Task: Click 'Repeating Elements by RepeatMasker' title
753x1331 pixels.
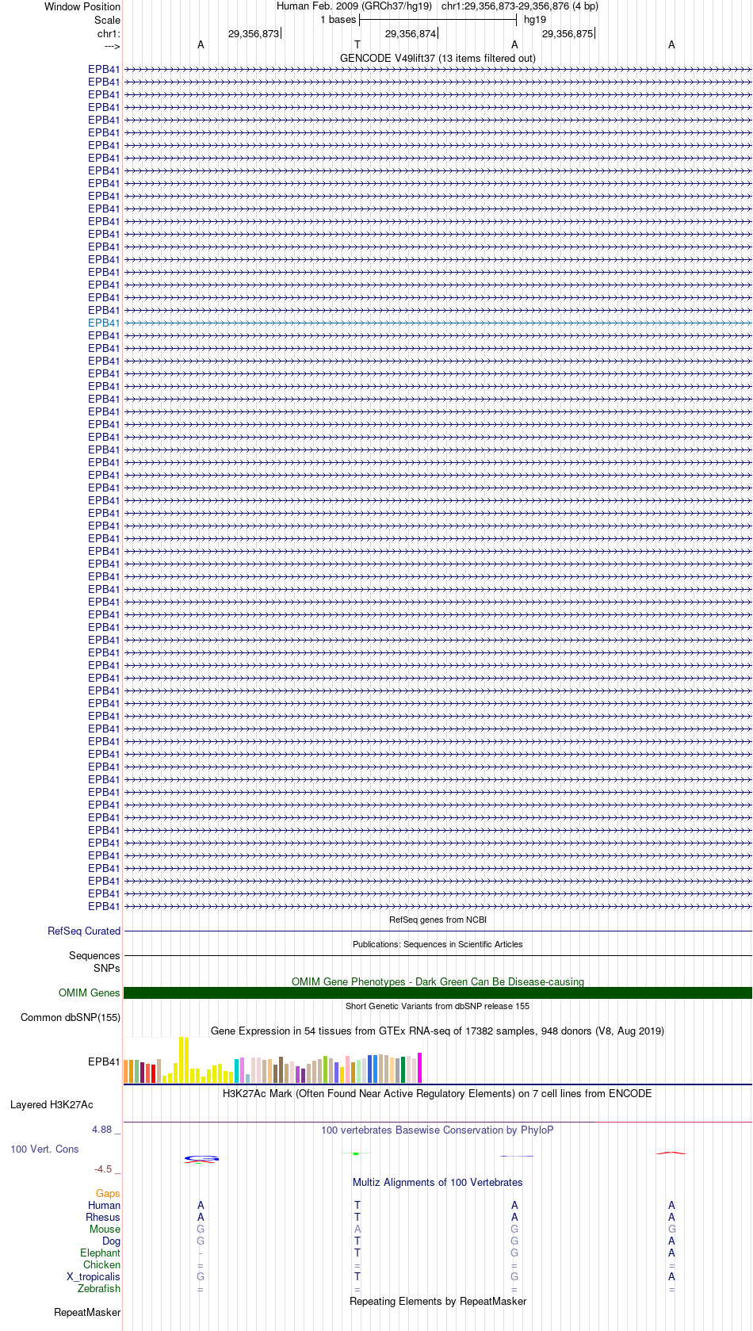Action: [438, 1301]
